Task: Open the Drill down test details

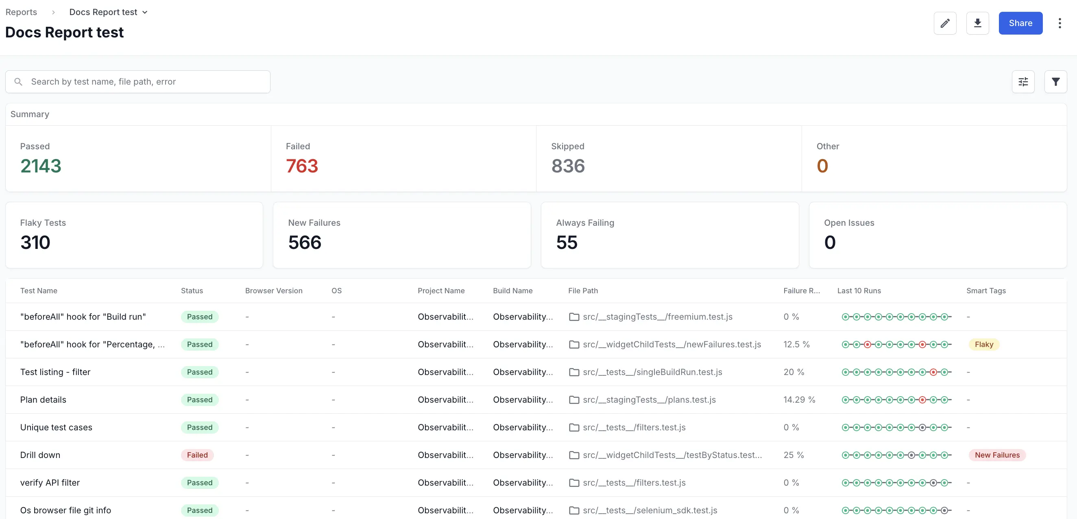Action: tap(40, 455)
